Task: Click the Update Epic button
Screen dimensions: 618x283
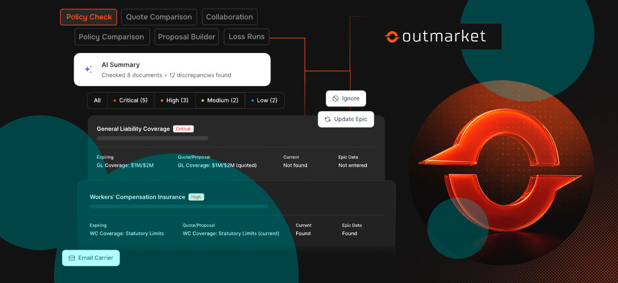Action: pos(346,119)
